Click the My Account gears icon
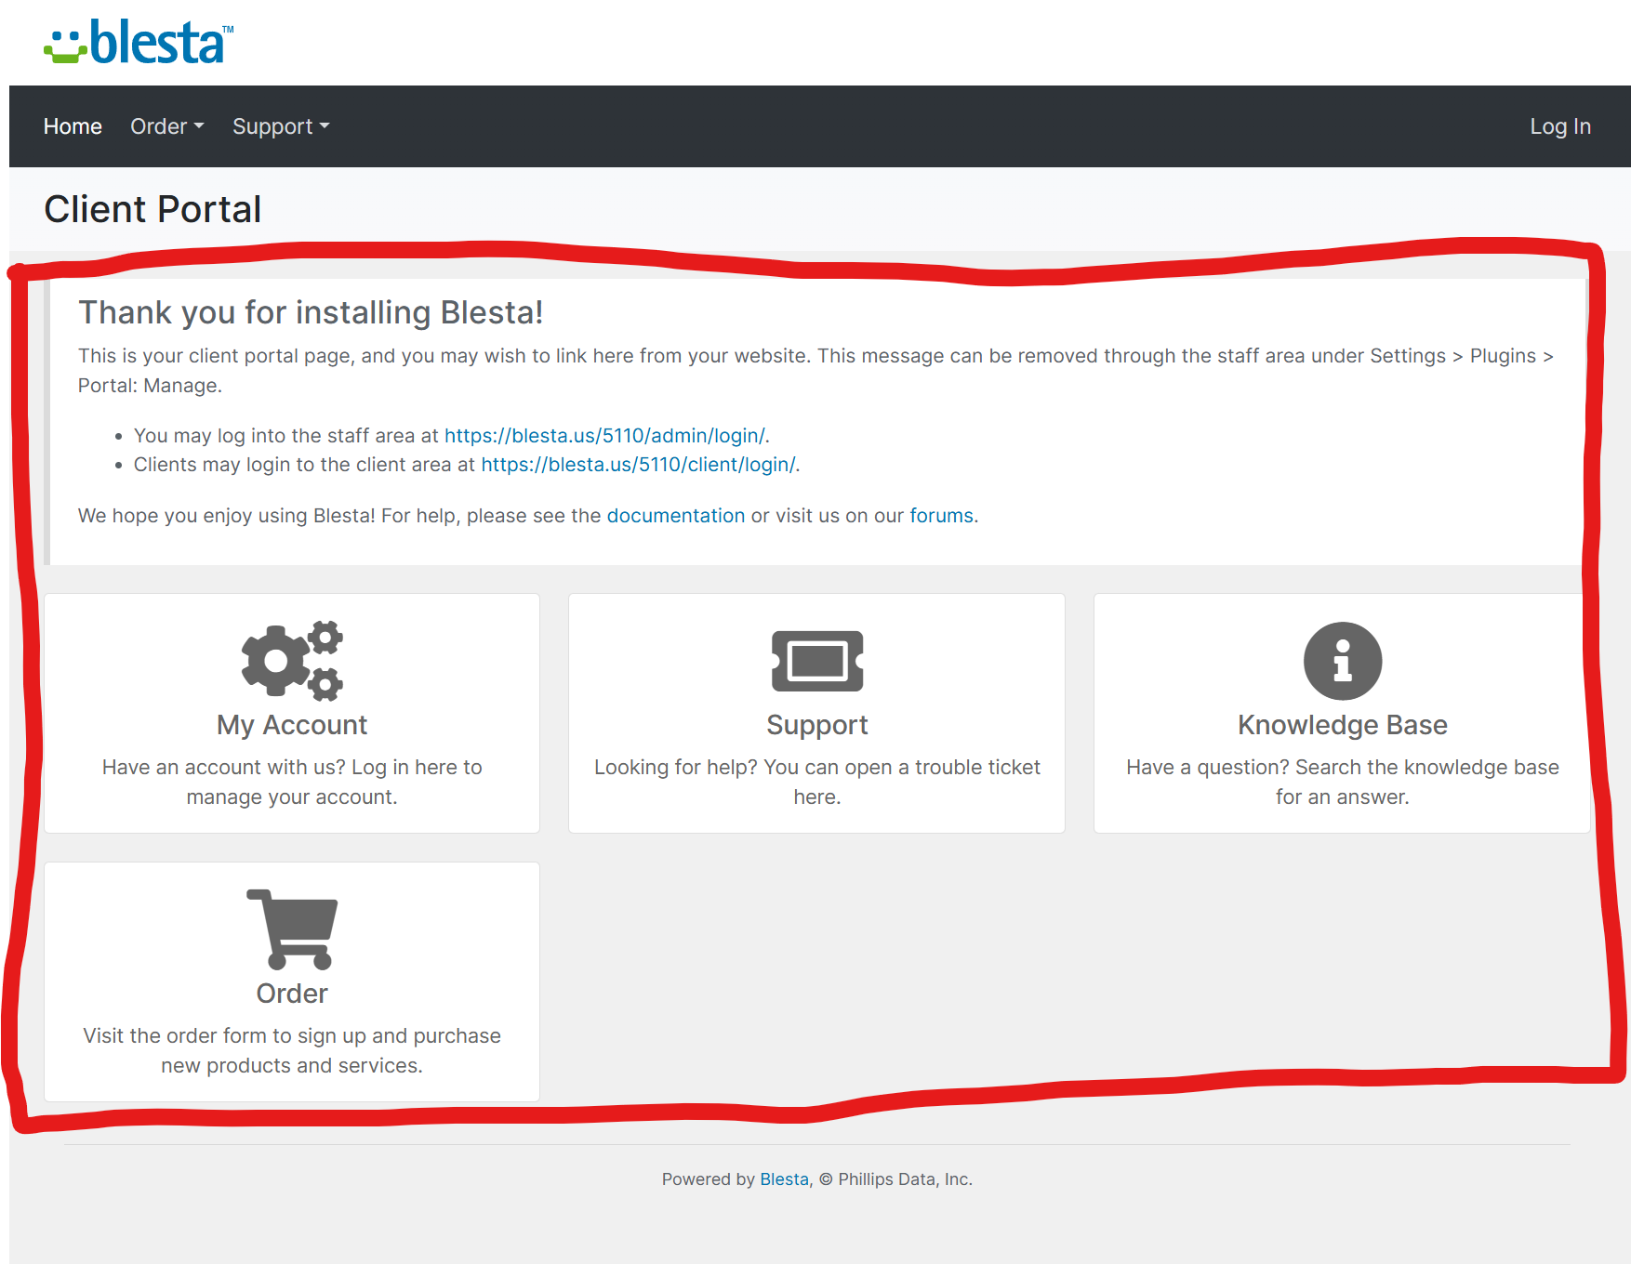 point(292,660)
